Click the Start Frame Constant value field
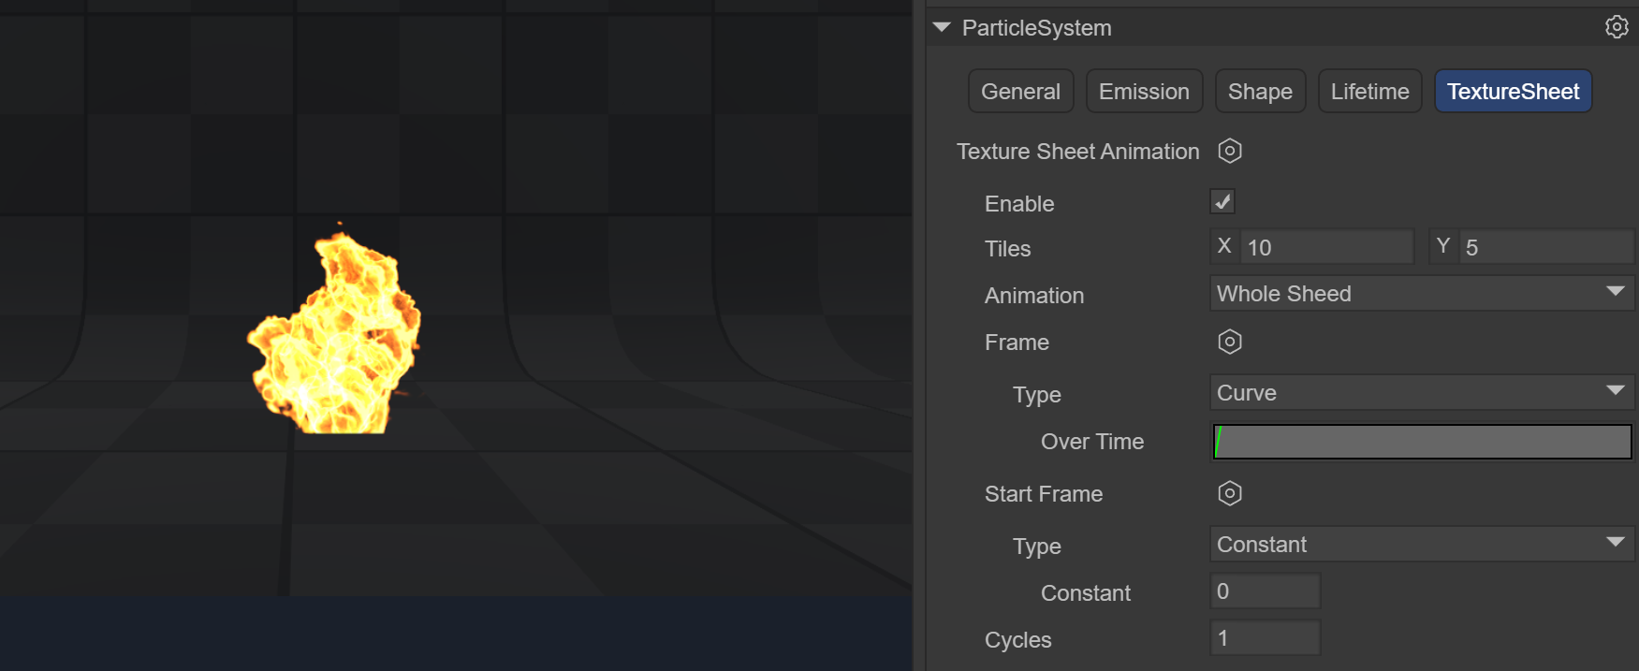1639x671 pixels. (x=1266, y=591)
